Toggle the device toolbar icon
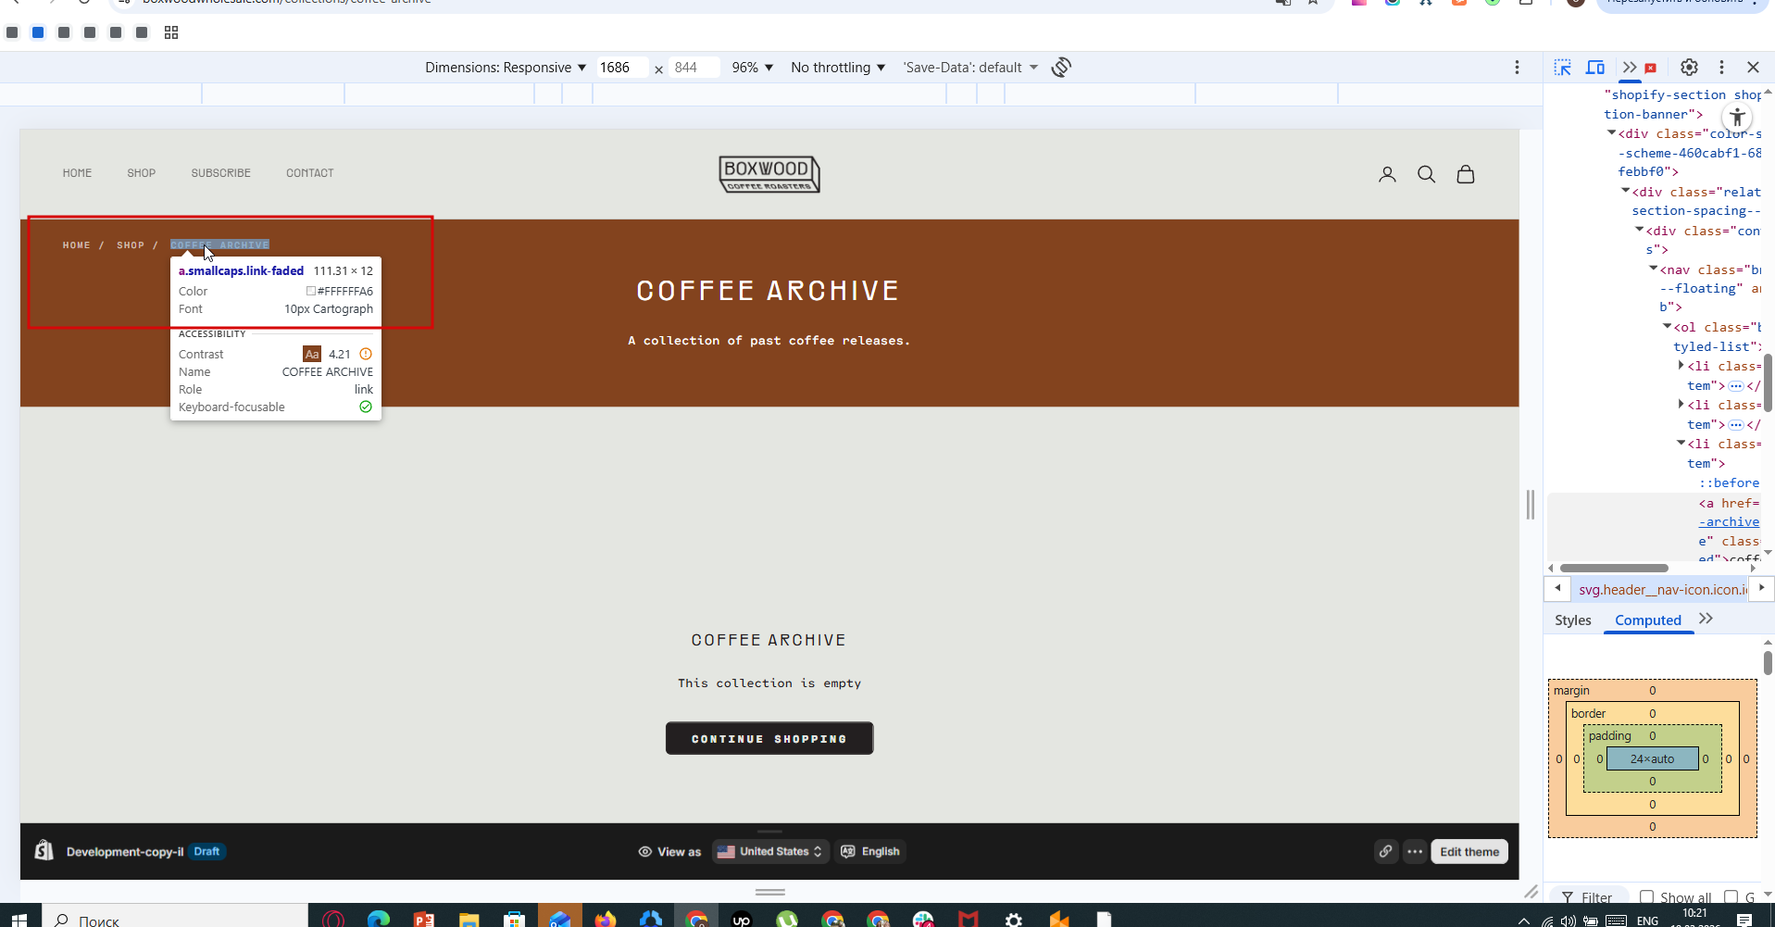 pyautogui.click(x=1595, y=67)
